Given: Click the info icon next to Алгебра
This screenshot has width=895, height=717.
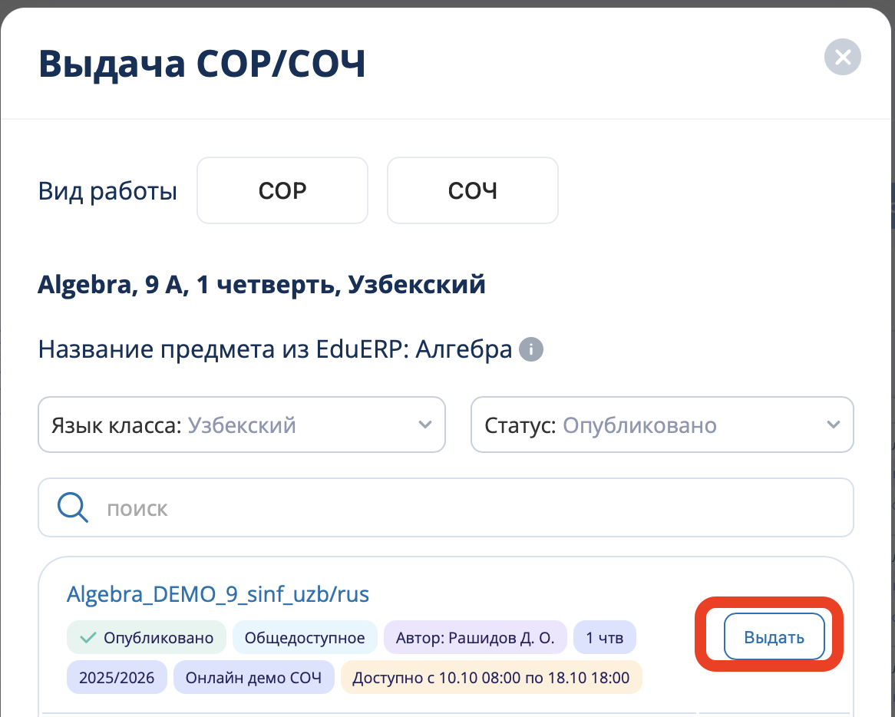Looking at the screenshot, I should (x=530, y=350).
